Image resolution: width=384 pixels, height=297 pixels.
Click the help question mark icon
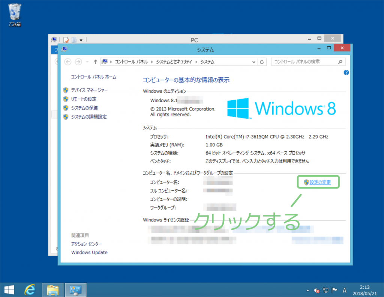click(346, 72)
